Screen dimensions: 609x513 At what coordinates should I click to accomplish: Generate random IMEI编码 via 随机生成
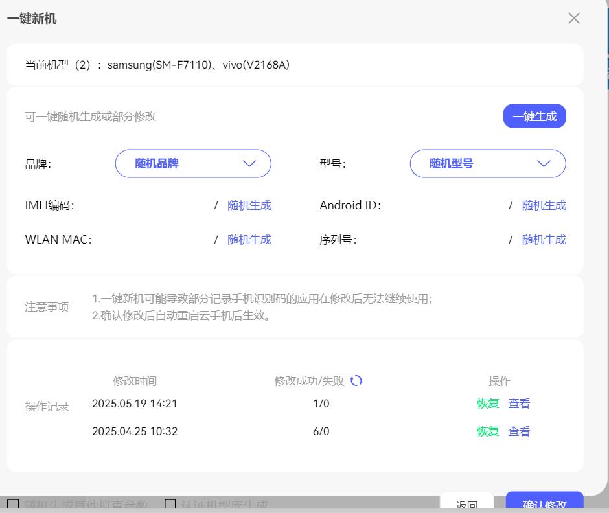(249, 205)
